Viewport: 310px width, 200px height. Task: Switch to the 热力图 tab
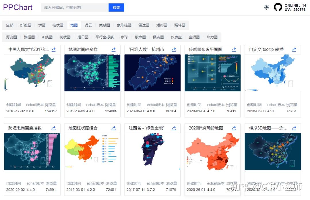212,37
